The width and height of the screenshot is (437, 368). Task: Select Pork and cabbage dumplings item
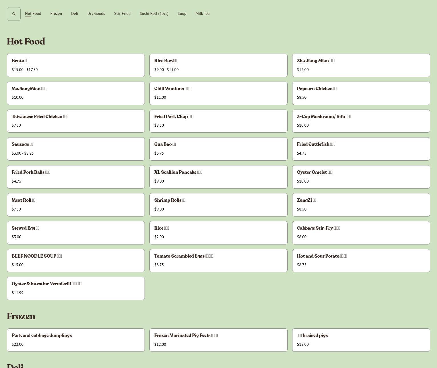pyautogui.click(x=76, y=340)
